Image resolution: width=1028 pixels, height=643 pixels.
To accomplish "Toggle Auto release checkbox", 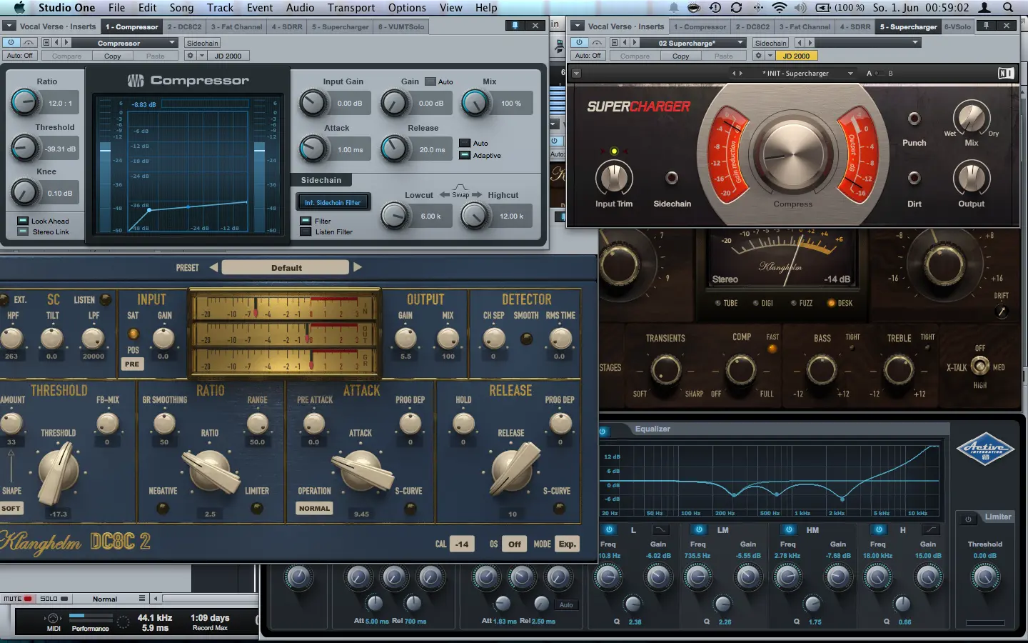I will coord(465,143).
